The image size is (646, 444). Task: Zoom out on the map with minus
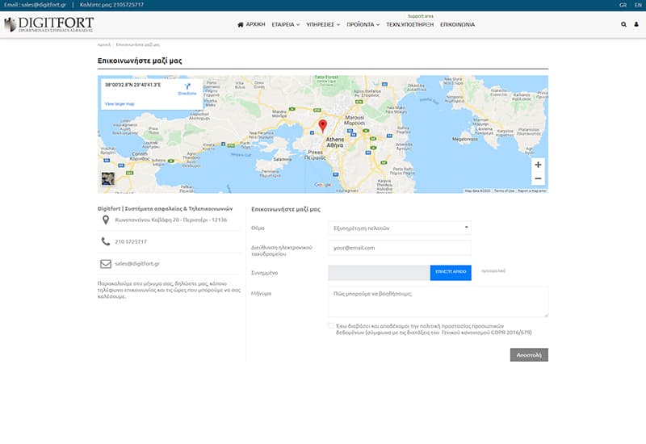(x=538, y=178)
